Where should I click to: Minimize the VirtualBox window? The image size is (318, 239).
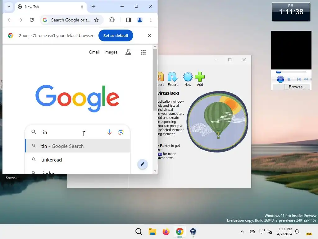coord(216,60)
